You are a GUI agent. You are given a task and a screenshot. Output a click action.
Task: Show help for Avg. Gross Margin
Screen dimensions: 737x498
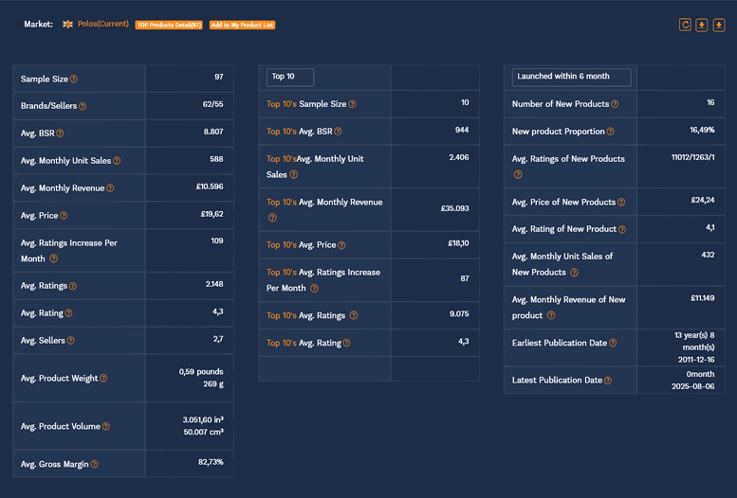click(95, 464)
